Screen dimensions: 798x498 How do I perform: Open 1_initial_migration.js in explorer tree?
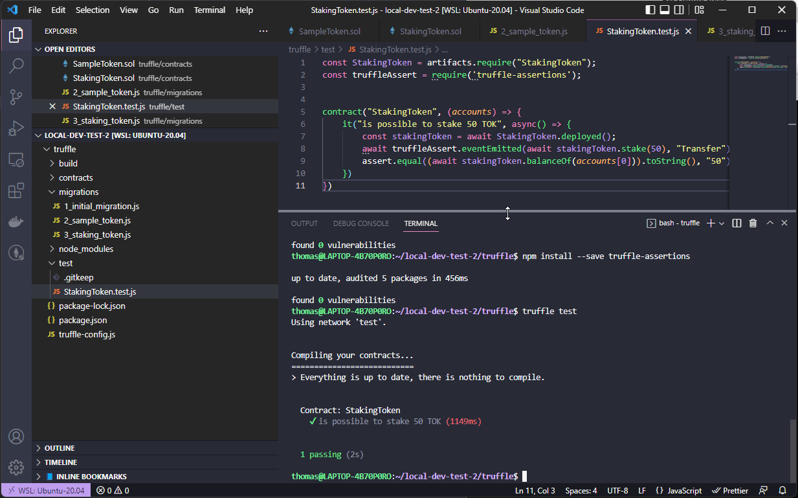155,206
